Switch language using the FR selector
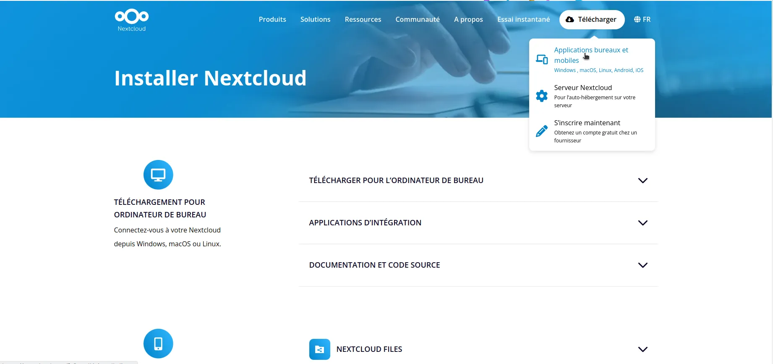This screenshot has height=364, width=773. 642,19
